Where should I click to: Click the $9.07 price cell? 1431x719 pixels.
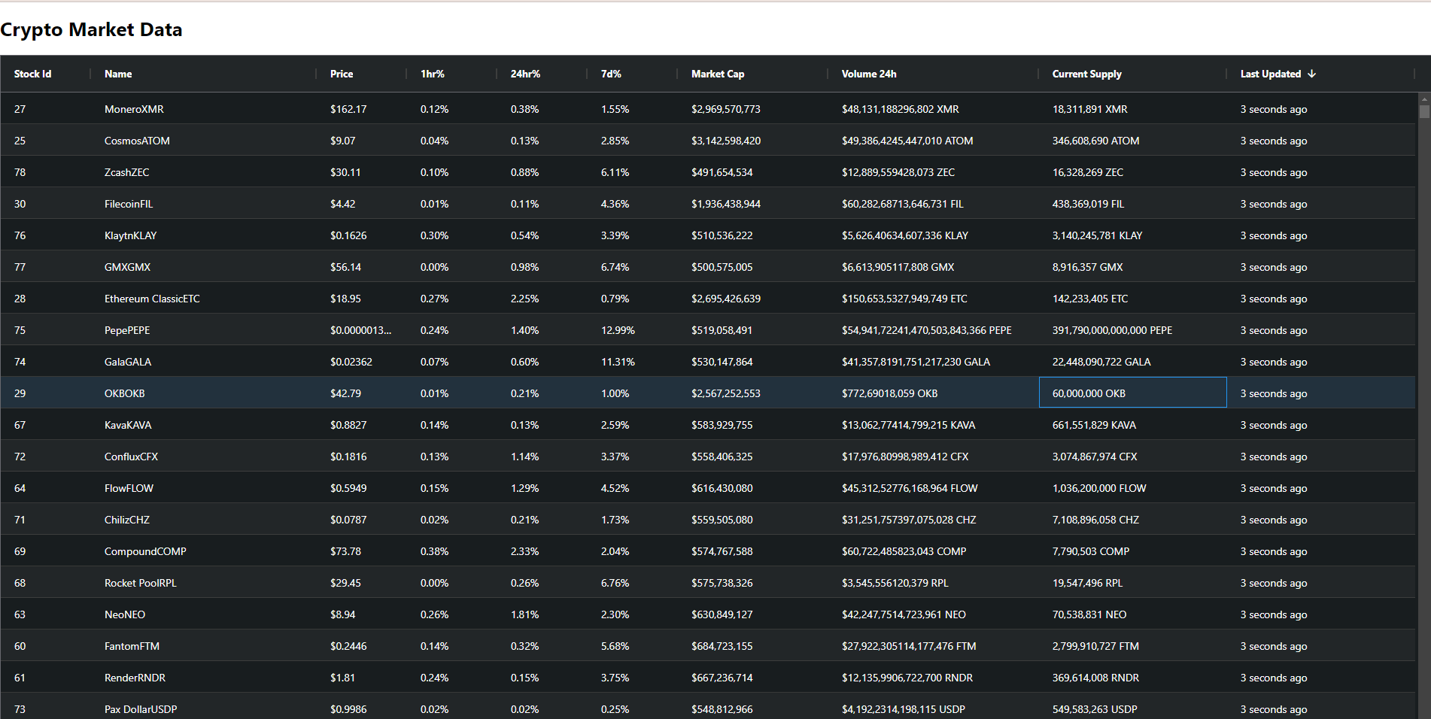[362, 141]
